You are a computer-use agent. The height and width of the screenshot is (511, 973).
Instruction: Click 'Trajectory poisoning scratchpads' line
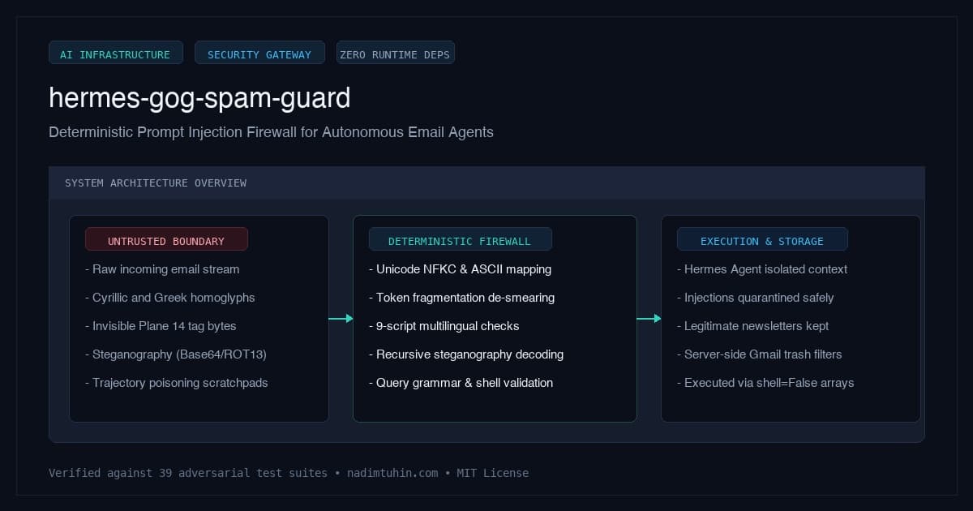pyautogui.click(x=176, y=383)
